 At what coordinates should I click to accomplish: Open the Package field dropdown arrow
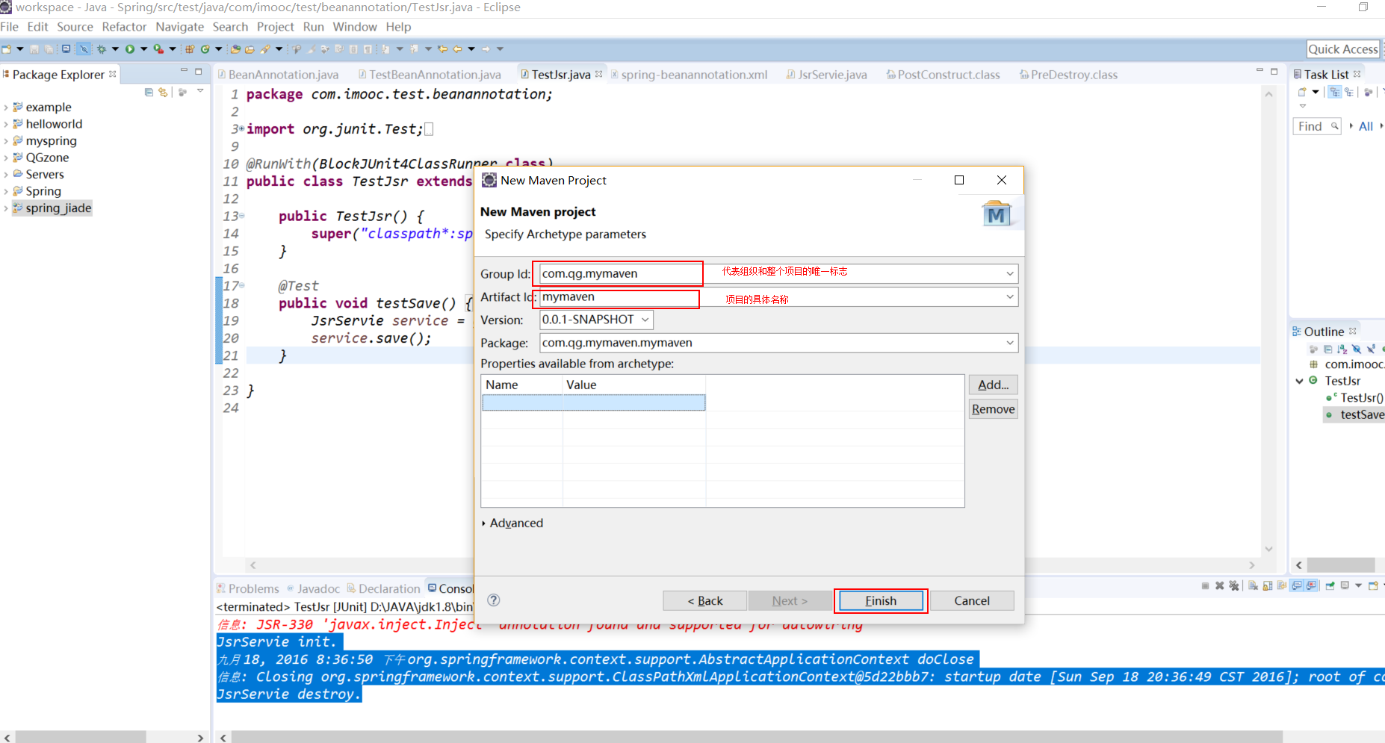pyautogui.click(x=1010, y=343)
